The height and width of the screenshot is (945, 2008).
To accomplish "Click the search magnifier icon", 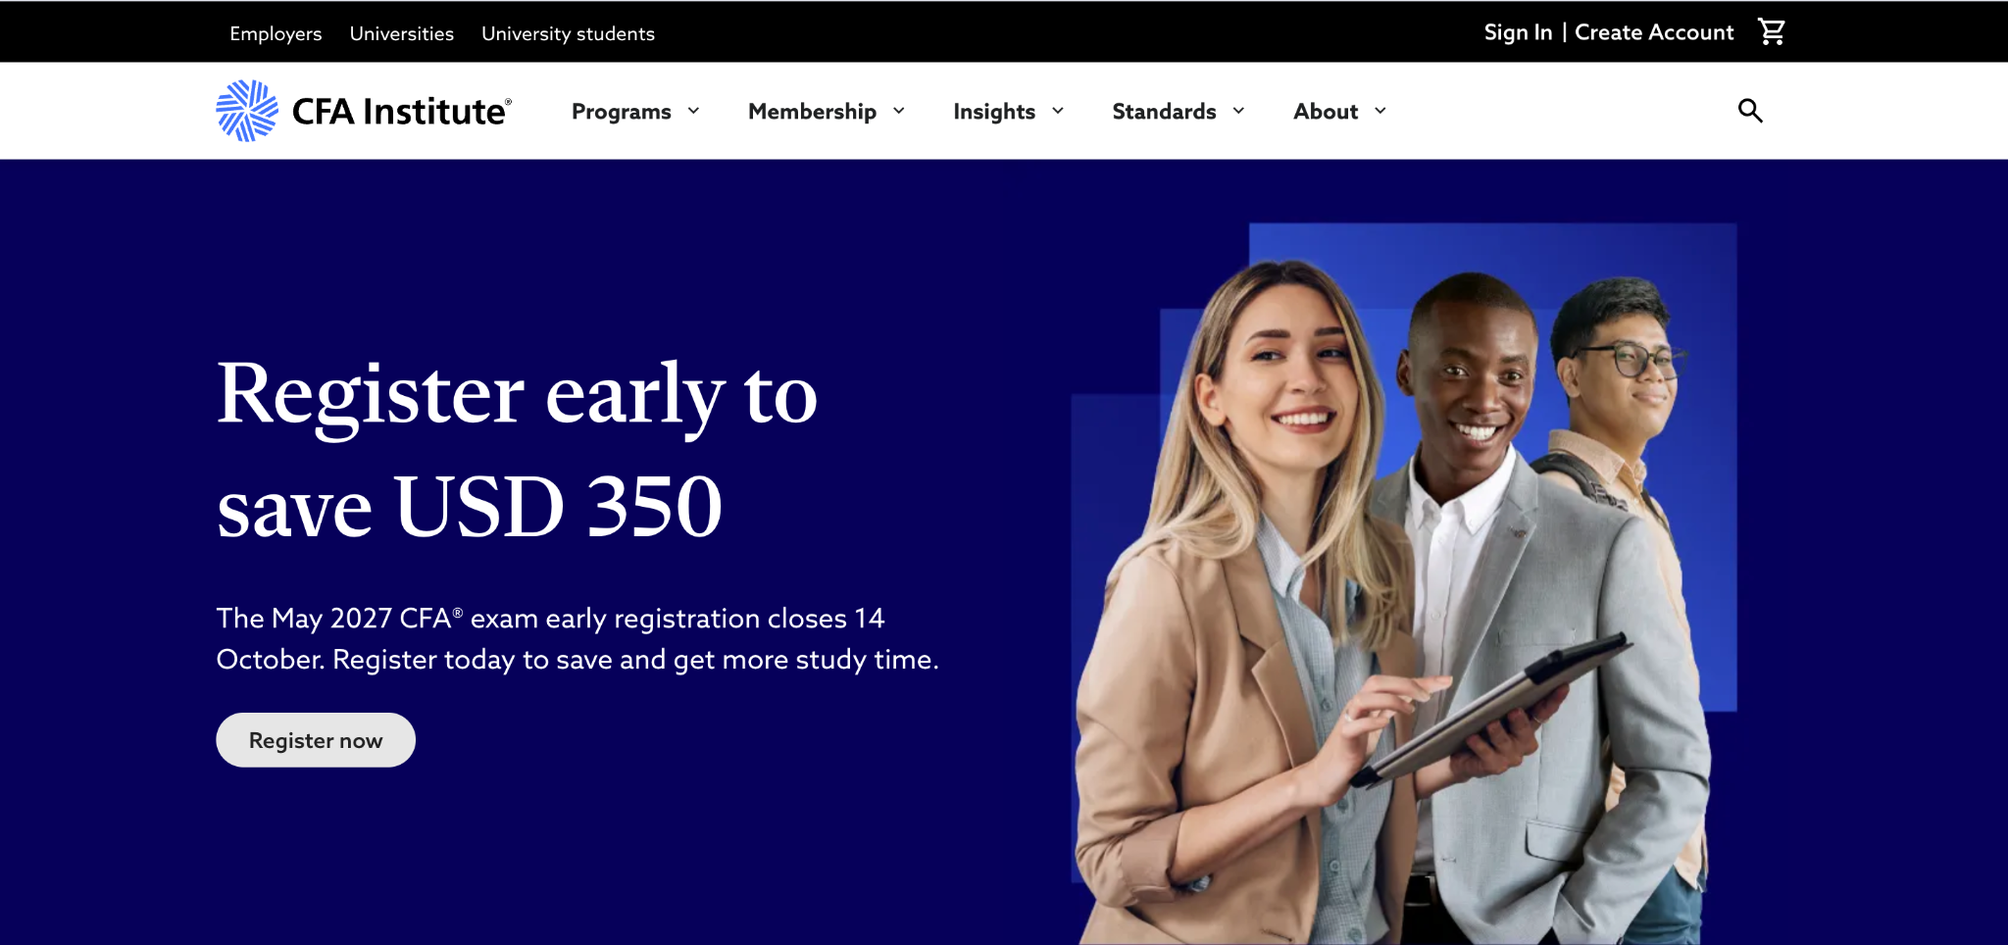I will click(x=1750, y=111).
